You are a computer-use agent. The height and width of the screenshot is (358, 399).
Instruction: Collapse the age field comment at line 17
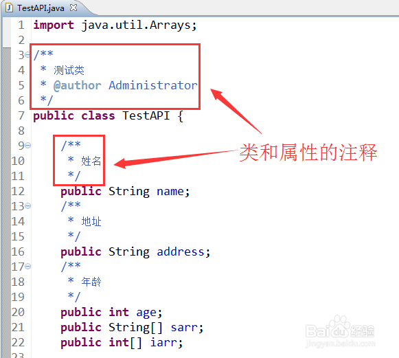(x=28, y=267)
